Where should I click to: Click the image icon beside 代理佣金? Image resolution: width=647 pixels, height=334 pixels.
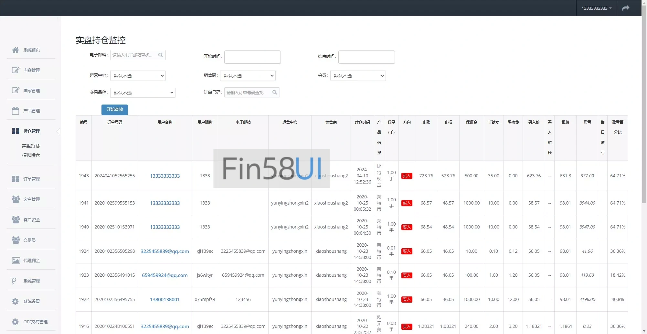click(16, 261)
